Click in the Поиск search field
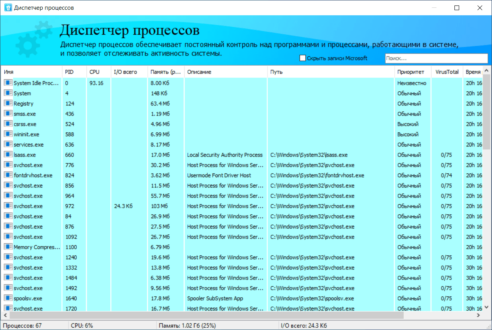492x330 pixels. coord(436,58)
